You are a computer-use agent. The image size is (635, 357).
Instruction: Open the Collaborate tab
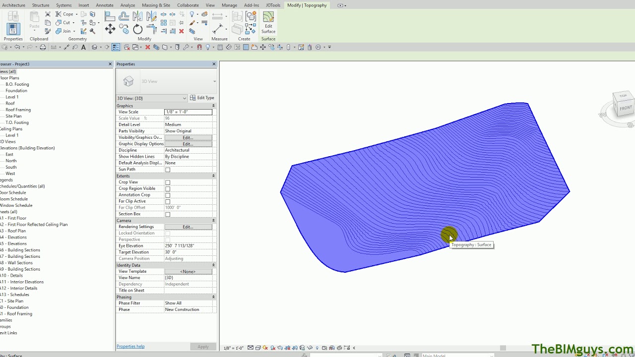(188, 5)
